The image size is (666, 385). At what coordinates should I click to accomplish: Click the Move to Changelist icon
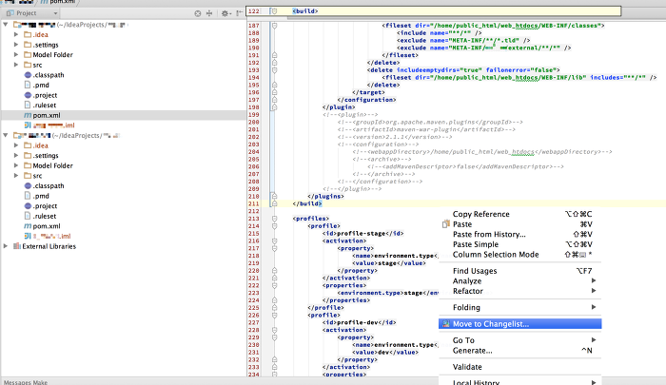445,324
